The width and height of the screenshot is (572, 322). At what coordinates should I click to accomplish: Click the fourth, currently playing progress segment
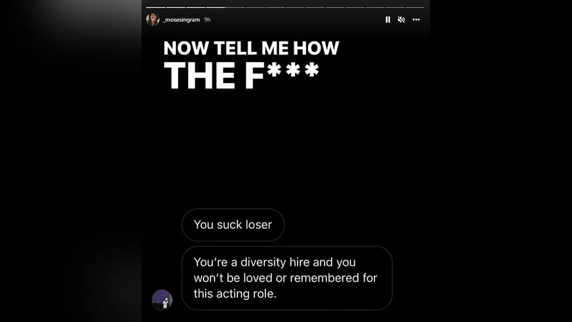pyautogui.click(x=215, y=7)
